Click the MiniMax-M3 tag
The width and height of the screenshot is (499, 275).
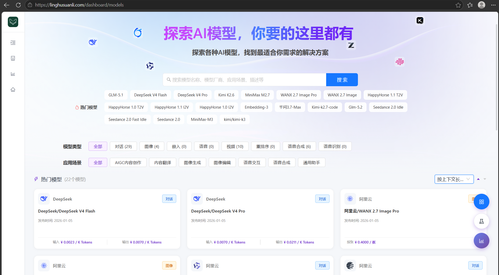202,120
